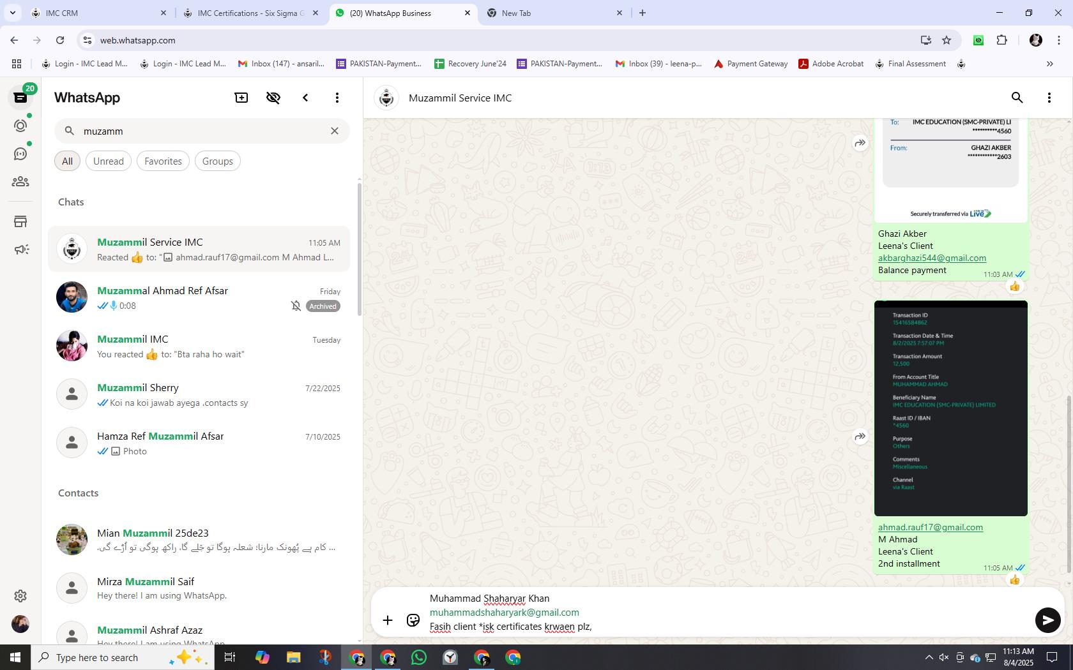The width and height of the screenshot is (1073, 670).
Task: Open the Channels icon in sidebar
Action: [x=20, y=154]
